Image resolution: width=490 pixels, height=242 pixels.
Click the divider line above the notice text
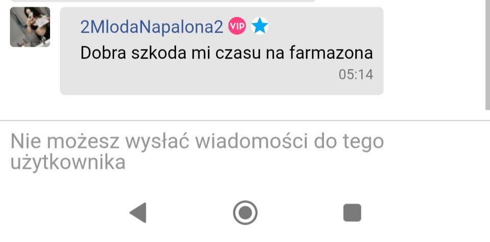coord(245,120)
